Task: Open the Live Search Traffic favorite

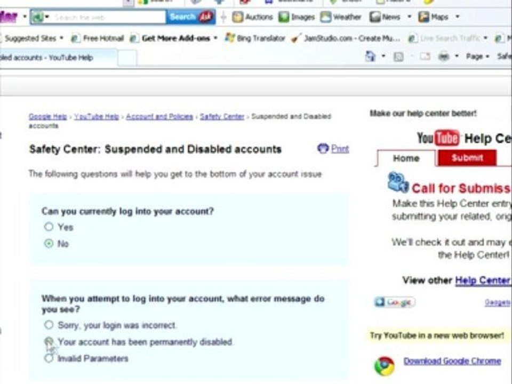Action: click(445, 38)
